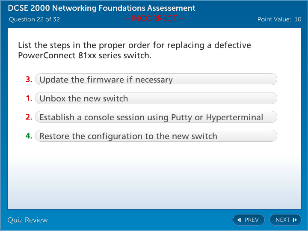The image size is (308, 232).
Task: Click the Question 22 of 32 counter
Action: point(34,19)
